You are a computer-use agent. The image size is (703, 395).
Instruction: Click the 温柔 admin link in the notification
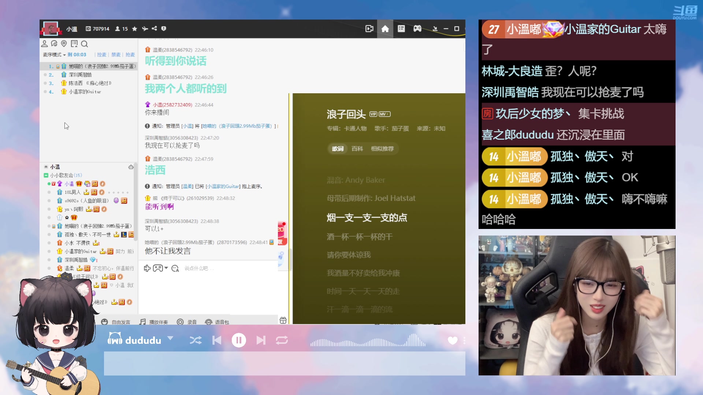pos(187,187)
